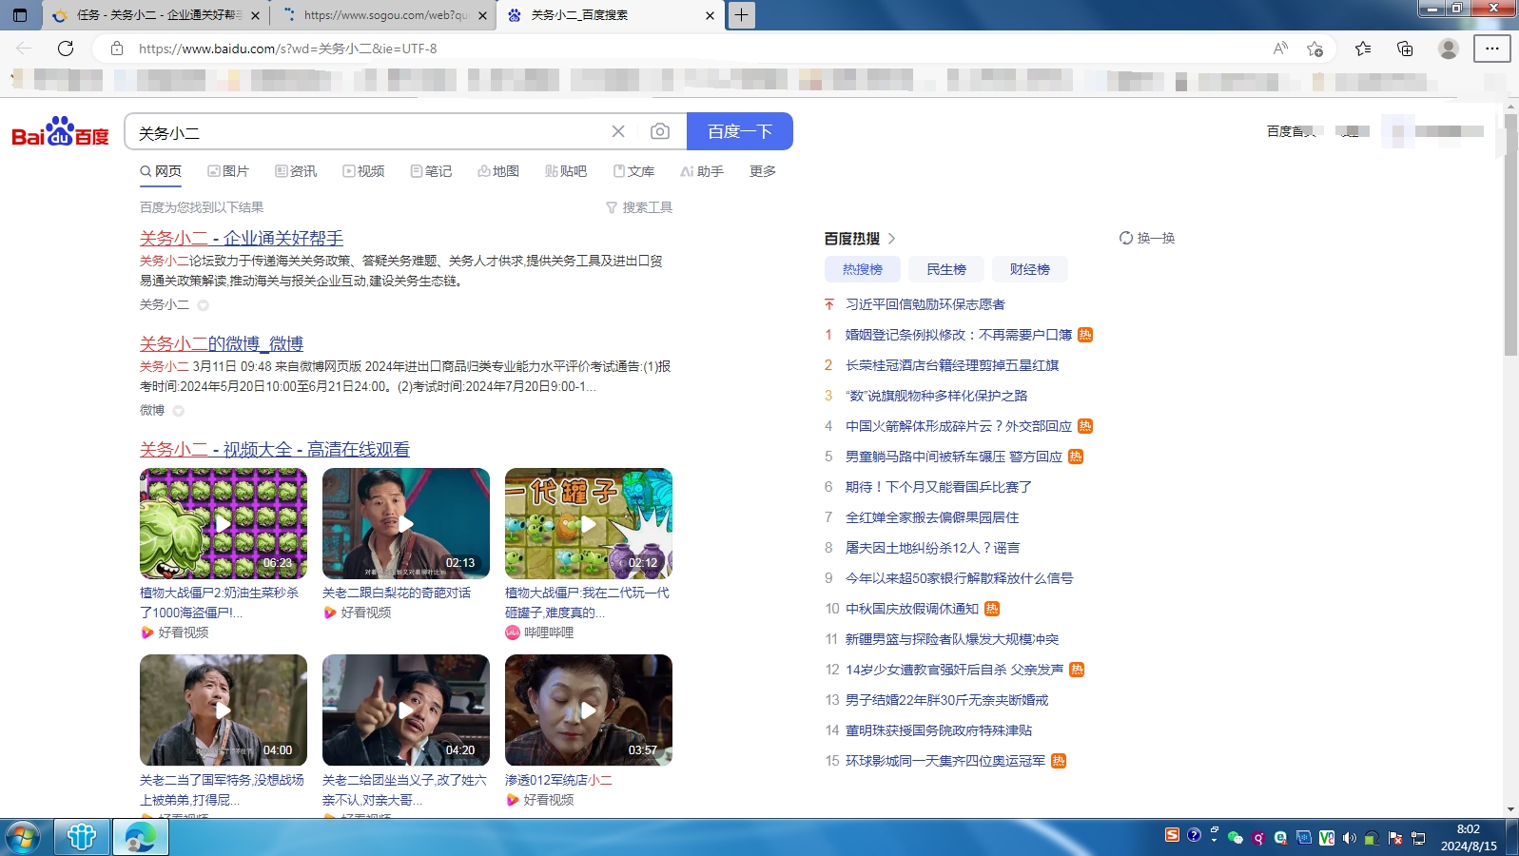Screen dimensions: 1519x856
Task: Open the browser settings ellipsis menu
Action: (1491, 49)
